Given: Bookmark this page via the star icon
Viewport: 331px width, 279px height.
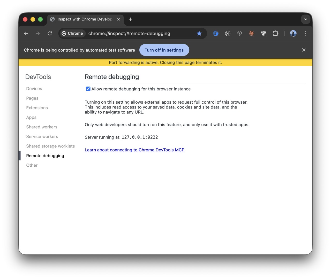Looking at the screenshot, I should click(199, 33).
